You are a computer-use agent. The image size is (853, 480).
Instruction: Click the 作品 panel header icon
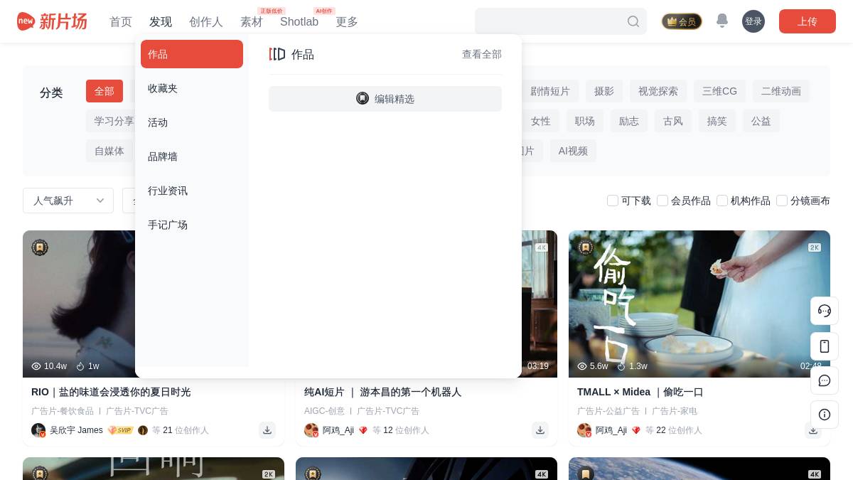(x=277, y=54)
